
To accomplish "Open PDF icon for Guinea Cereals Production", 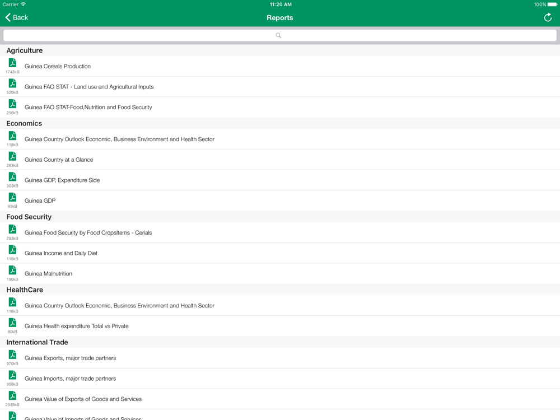I will point(12,63).
